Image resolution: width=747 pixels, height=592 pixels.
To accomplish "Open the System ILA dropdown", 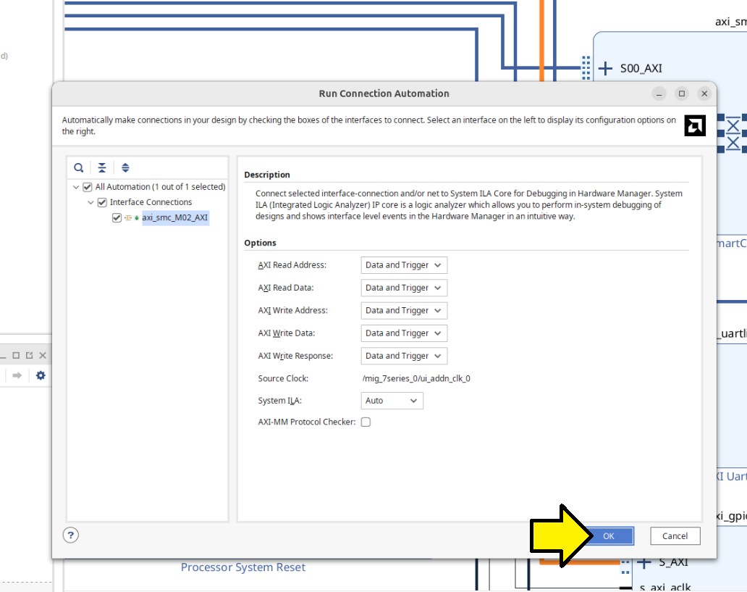I will pos(392,401).
